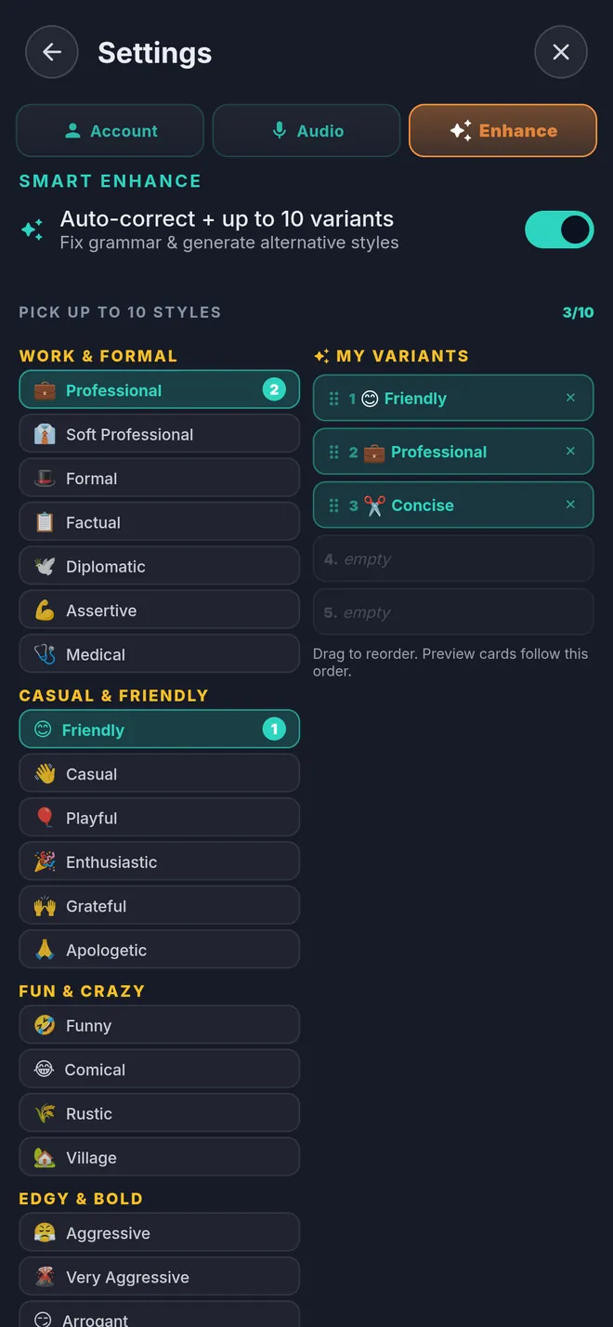The image size is (613, 1327).
Task: Remove Professional variant with its X
Action: tap(570, 452)
